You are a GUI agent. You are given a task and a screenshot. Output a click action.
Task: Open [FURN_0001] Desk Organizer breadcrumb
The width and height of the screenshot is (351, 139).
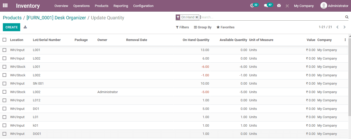(x=56, y=18)
